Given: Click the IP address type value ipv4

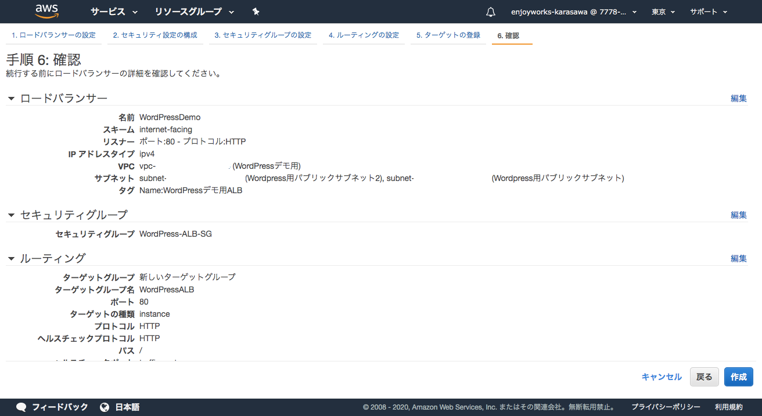Looking at the screenshot, I should [147, 154].
